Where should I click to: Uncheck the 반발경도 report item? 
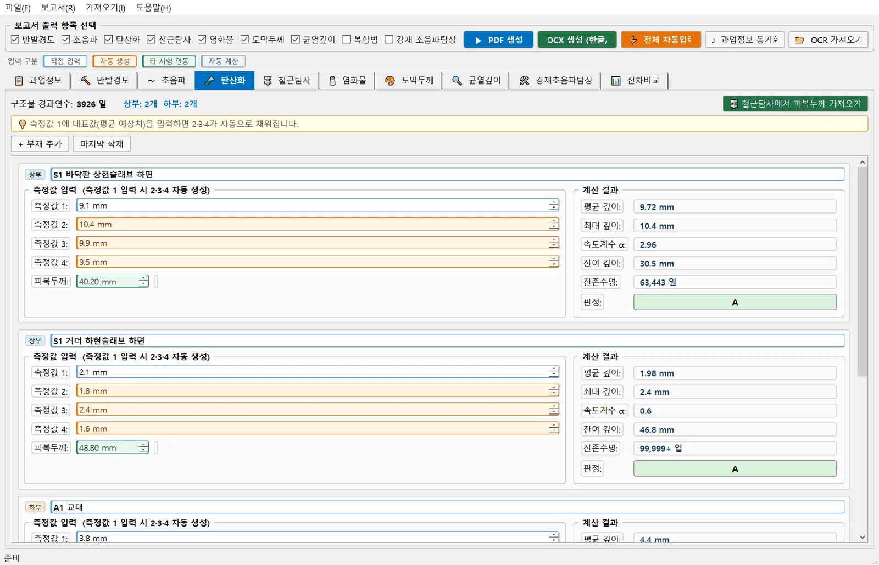tap(15, 40)
